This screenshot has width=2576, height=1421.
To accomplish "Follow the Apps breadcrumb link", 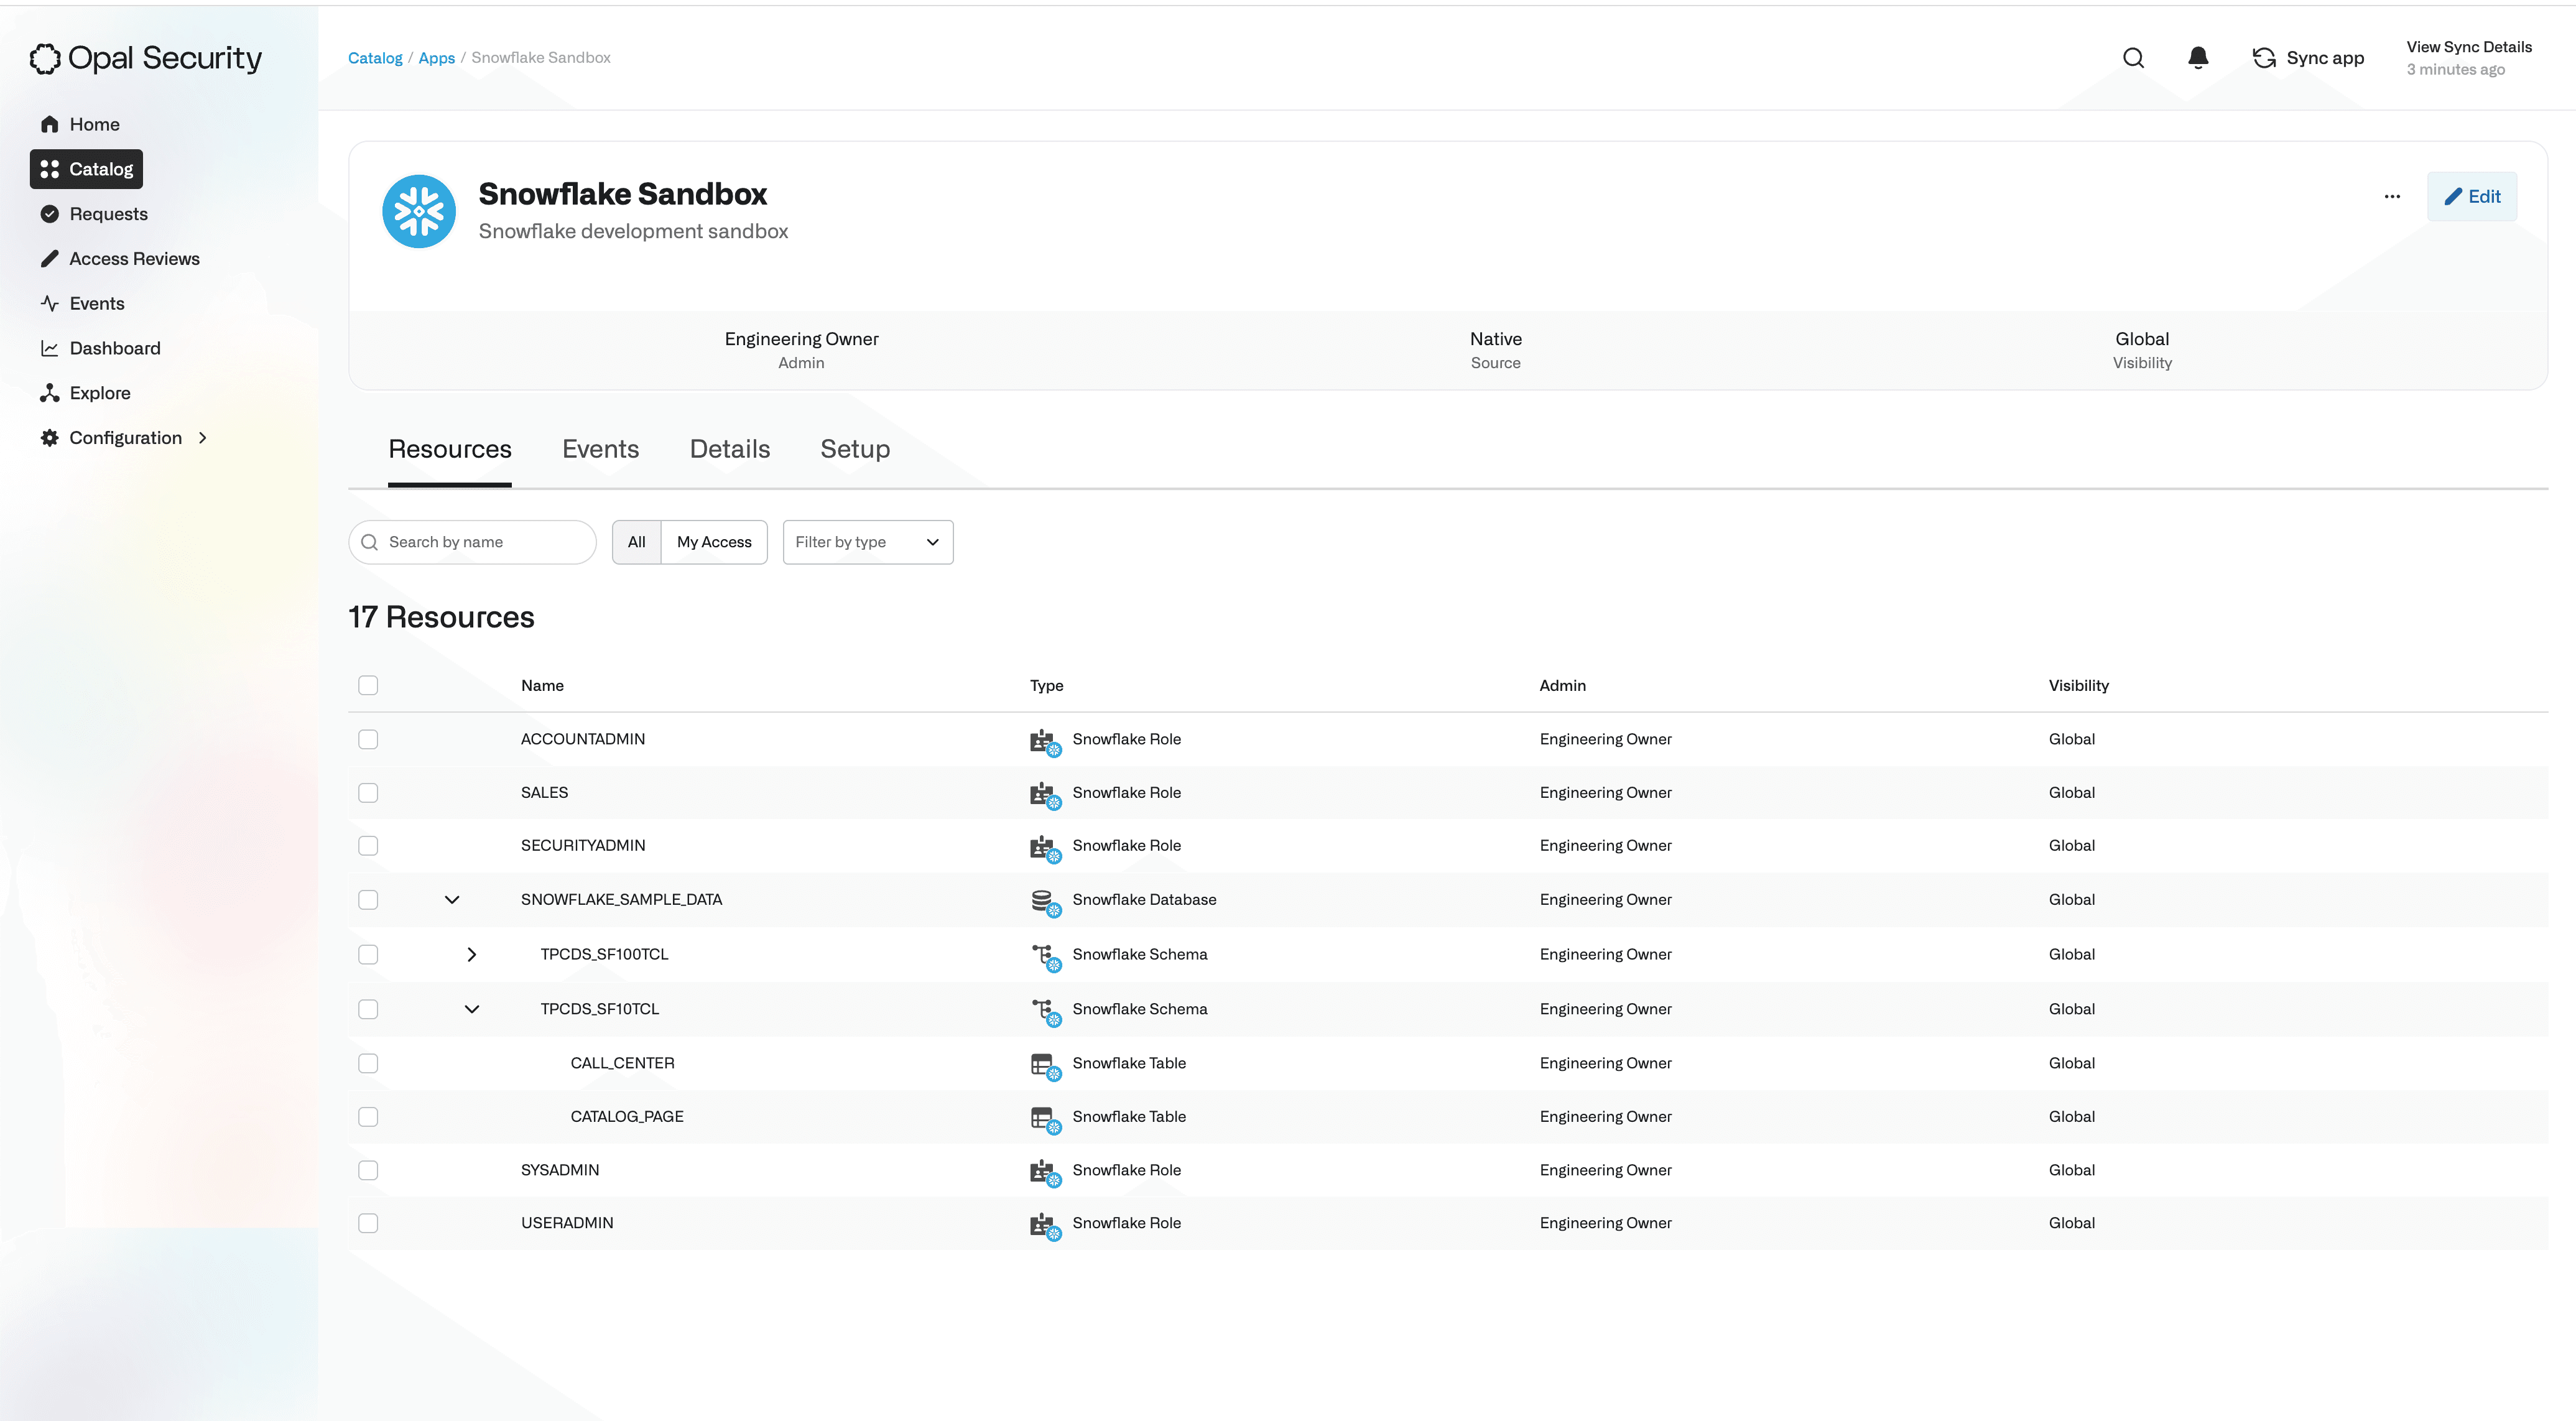I will 437,58.
